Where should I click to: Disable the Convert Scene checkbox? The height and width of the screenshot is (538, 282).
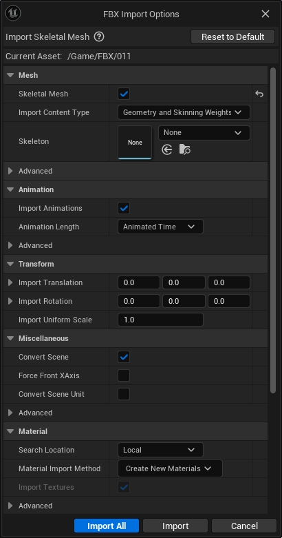pos(124,357)
